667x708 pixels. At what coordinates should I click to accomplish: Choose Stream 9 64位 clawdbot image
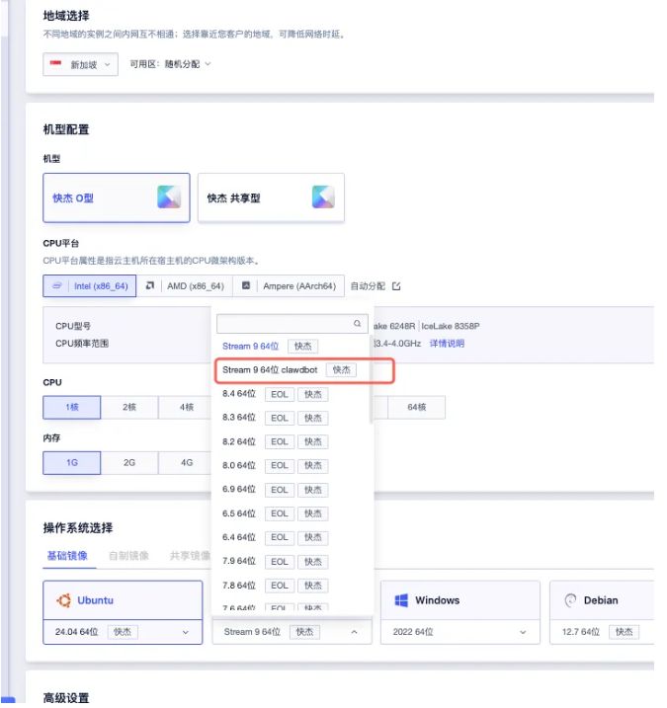coord(292,370)
